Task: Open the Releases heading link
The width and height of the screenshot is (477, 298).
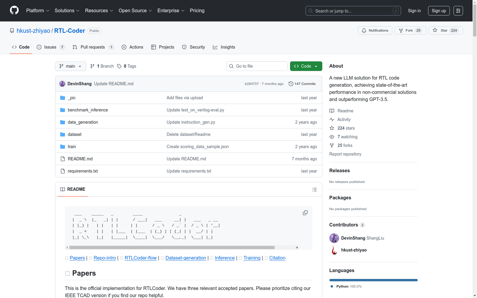Action: tap(340, 170)
